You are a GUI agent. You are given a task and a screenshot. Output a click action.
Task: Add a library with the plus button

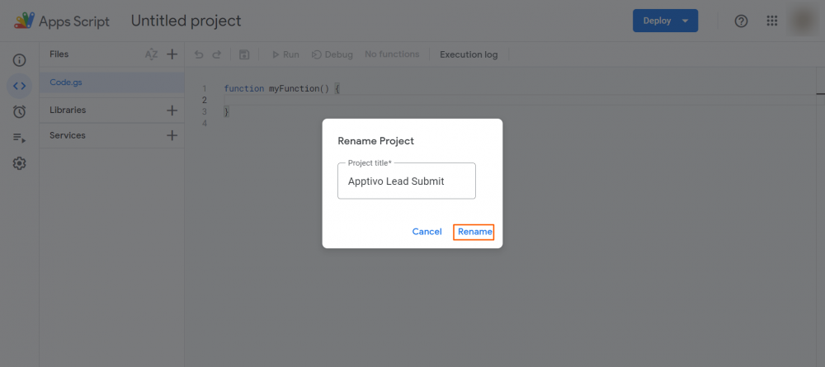pos(172,111)
